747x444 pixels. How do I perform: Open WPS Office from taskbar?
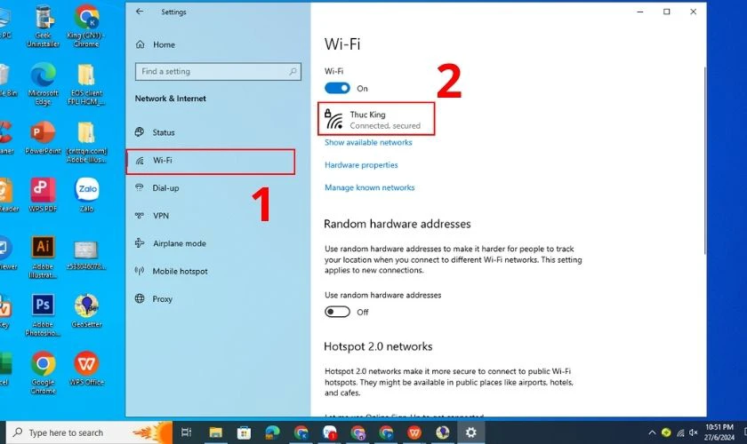click(x=414, y=432)
